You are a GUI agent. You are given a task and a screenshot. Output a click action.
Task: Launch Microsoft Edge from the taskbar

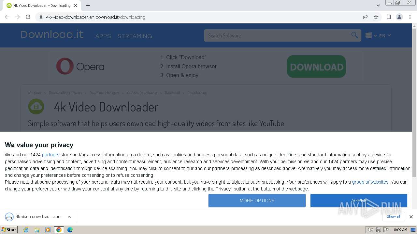(x=70, y=230)
